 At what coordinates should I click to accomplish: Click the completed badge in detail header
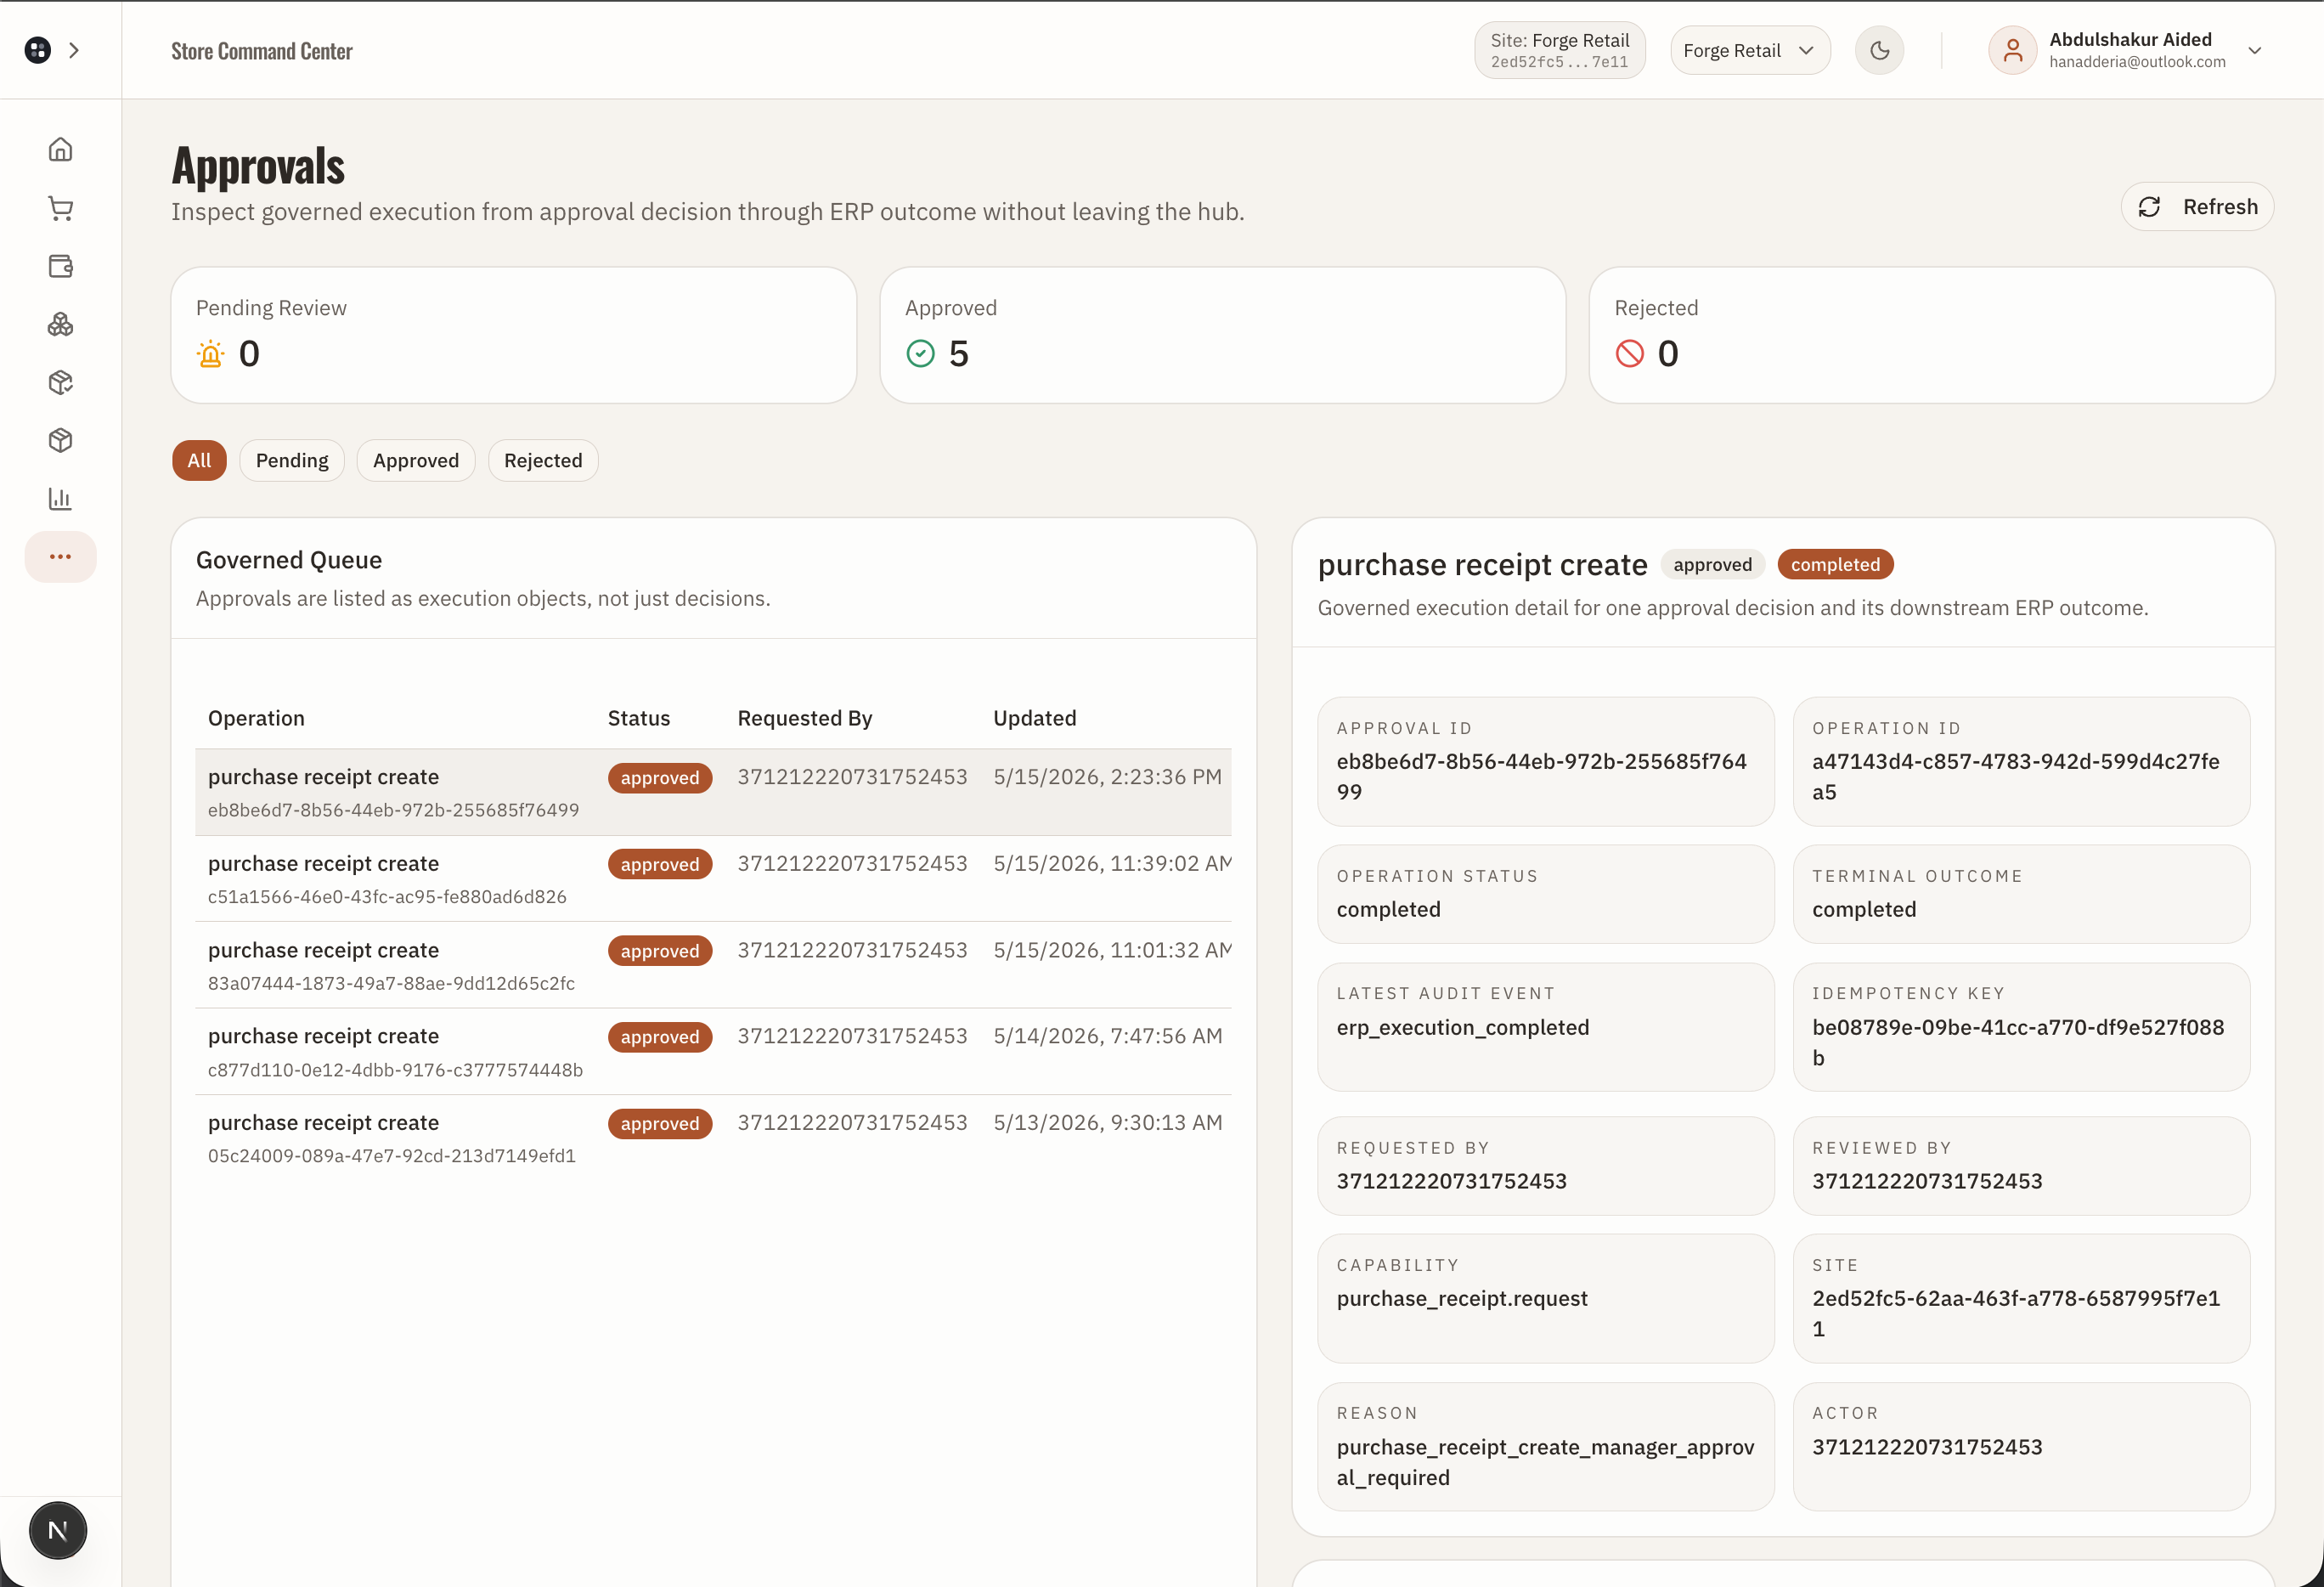(x=1835, y=564)
